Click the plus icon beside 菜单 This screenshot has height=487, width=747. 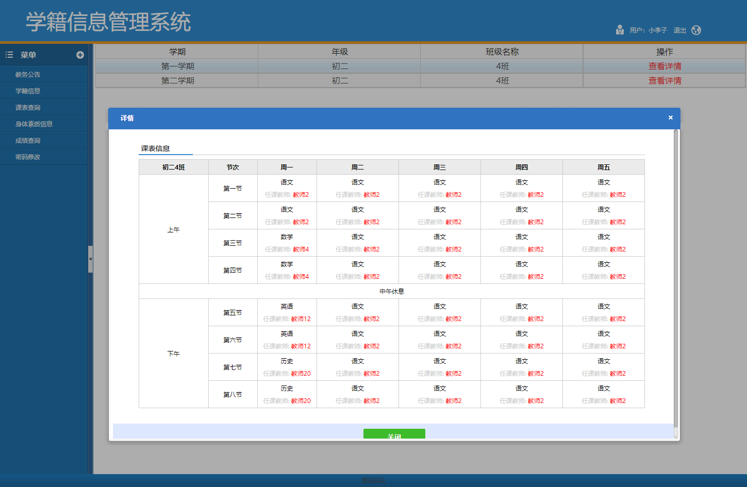[x=80, y=55]
